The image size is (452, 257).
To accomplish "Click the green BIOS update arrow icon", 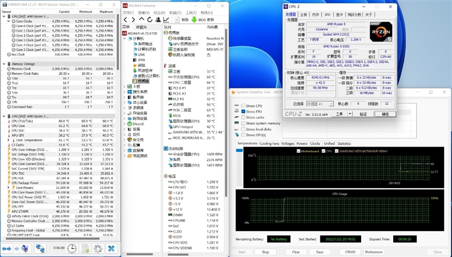I will [193, 19].
